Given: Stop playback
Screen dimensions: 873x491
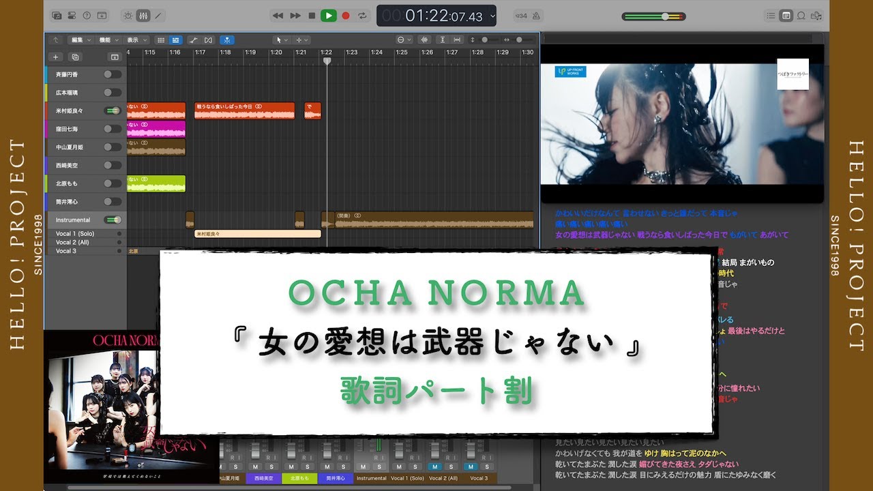Looking at the screenshot, I should pos(312,15).
